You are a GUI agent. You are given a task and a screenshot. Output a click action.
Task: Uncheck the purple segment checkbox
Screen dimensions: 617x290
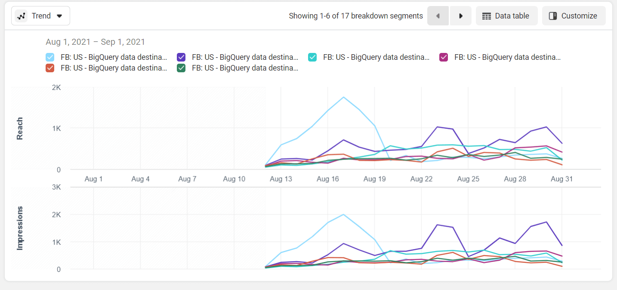coord(181,57)
